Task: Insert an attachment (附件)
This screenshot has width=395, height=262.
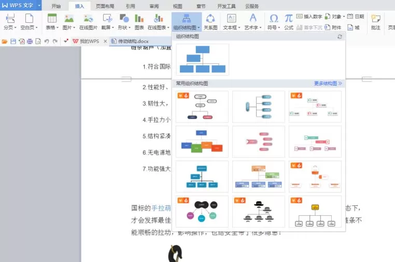Action: click(x=333, y=27)
